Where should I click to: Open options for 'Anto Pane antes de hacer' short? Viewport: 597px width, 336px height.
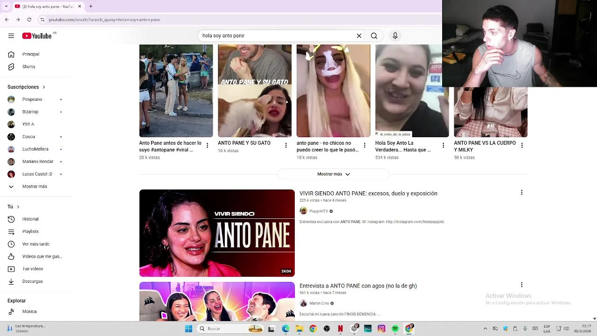tap(207, 146)
